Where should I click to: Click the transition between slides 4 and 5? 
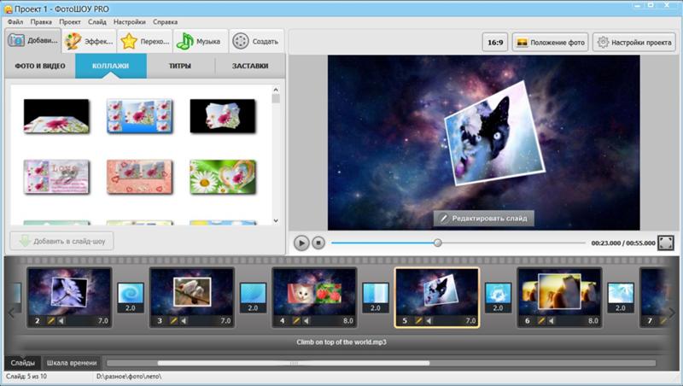[x=376, y=297]
